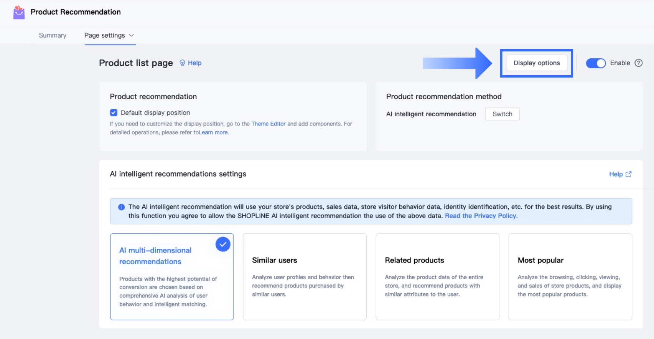Uncheck the Default display position checkbox
Screen dimensions: 654x339
tap(113, 112)
